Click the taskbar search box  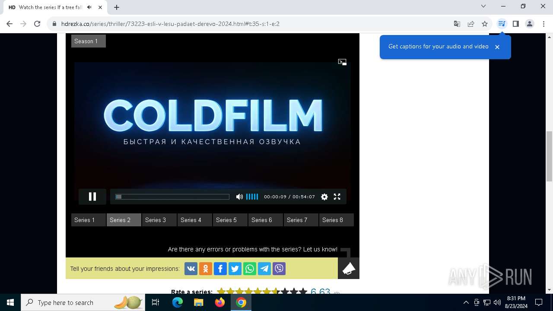pyautogui.click(x=82, y=302)
